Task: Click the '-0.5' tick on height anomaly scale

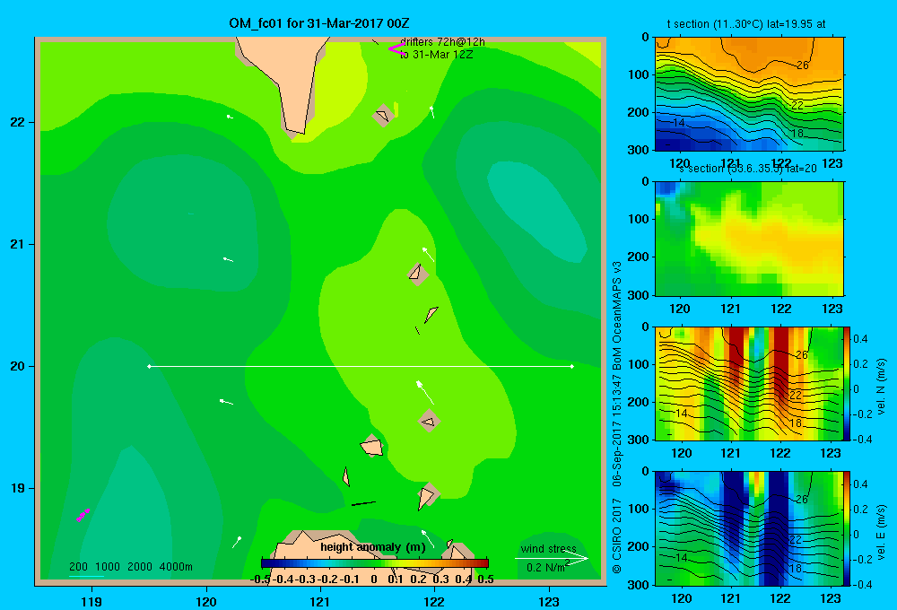Action: 260,579
